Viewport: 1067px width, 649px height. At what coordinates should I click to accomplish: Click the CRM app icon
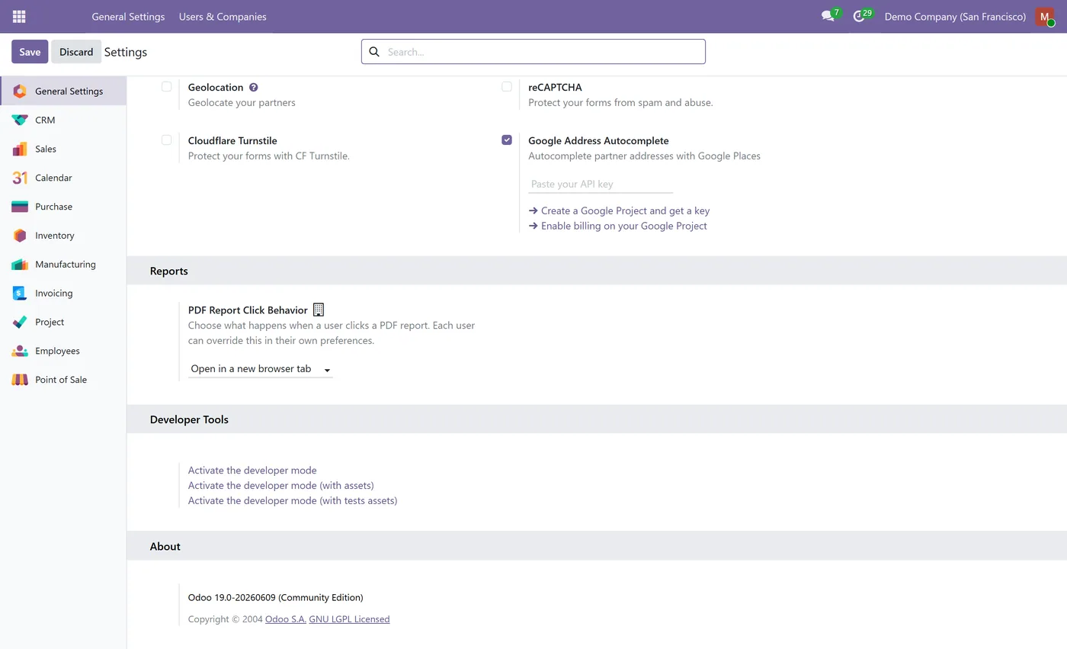(20, 120)
